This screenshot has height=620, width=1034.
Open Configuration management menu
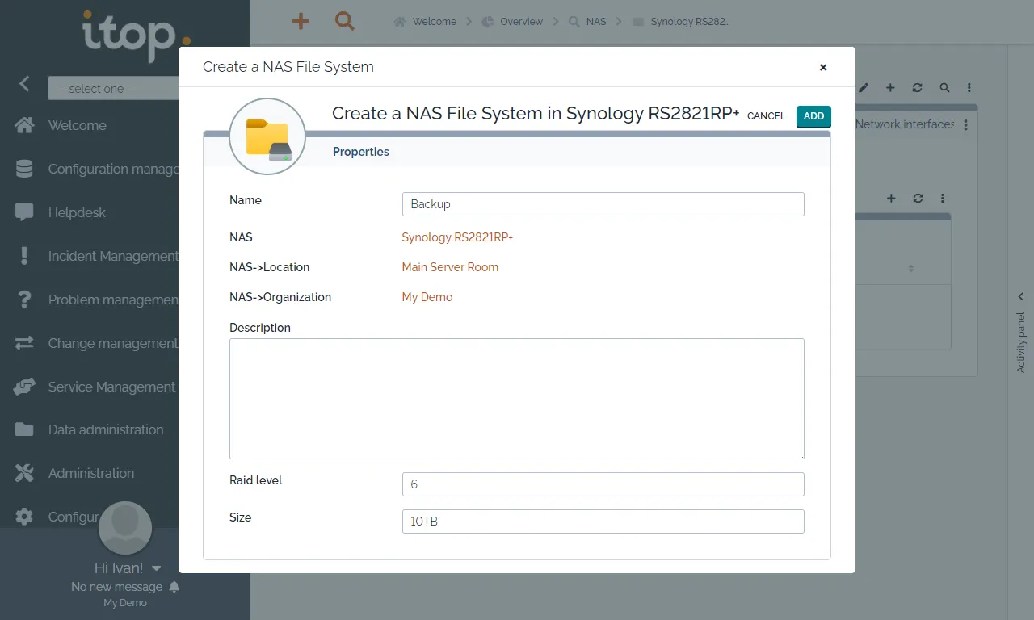[x=113, y=169]
